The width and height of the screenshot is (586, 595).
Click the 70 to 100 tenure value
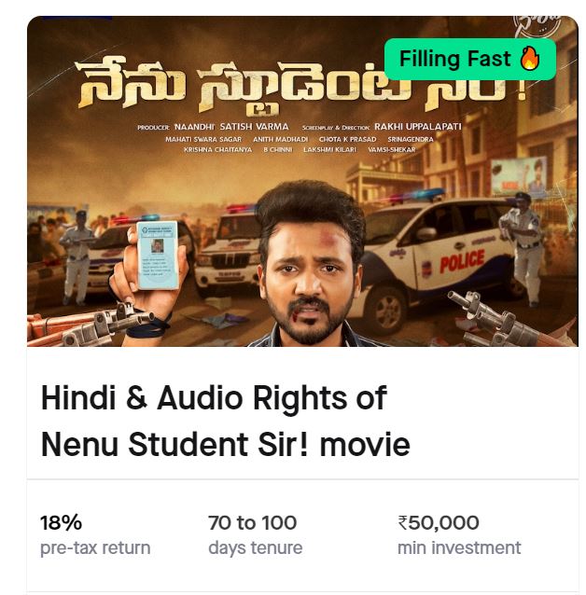[252, 522]
